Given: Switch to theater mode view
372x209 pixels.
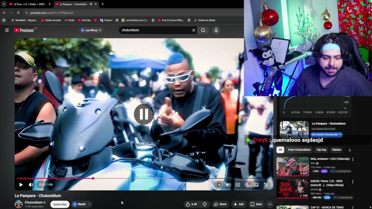Looking at the screenshot, I should [x=256, y=185].
